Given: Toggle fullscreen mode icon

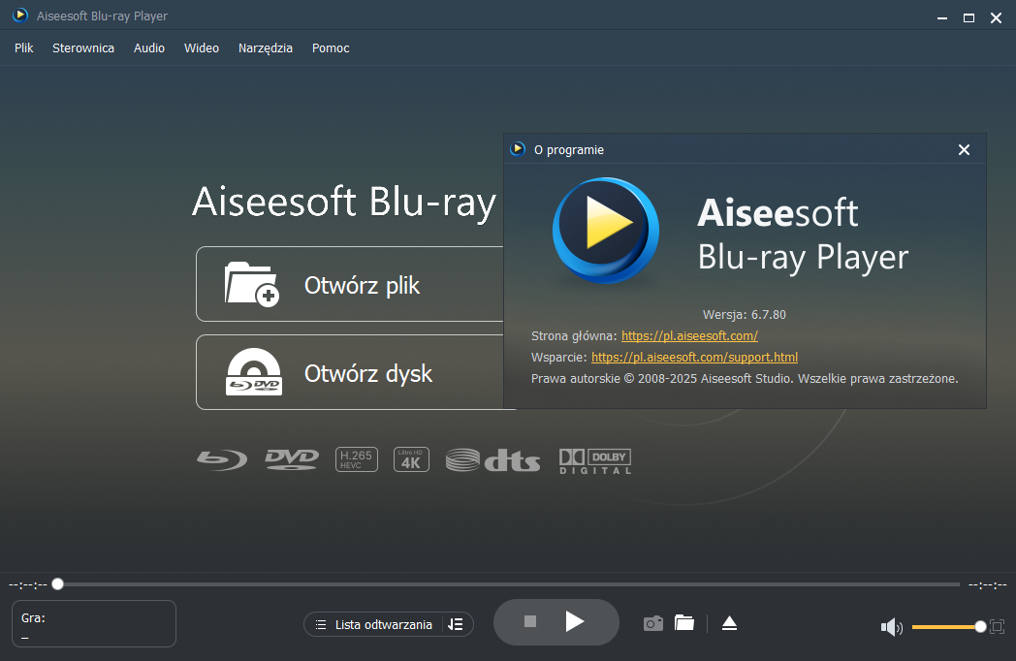Looking at the screenshot, I should click(998, 627).
